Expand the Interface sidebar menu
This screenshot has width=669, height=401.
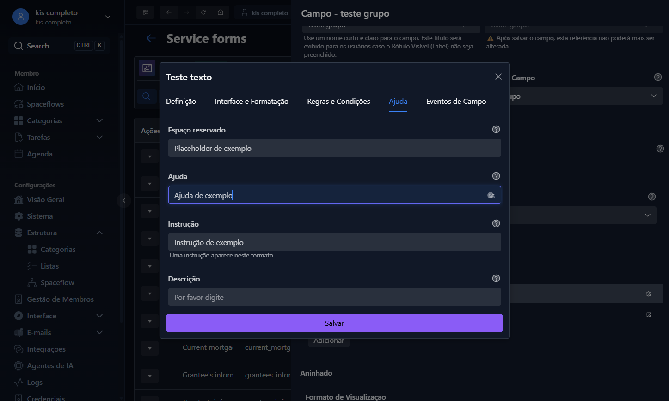click(x=99, y=316)
